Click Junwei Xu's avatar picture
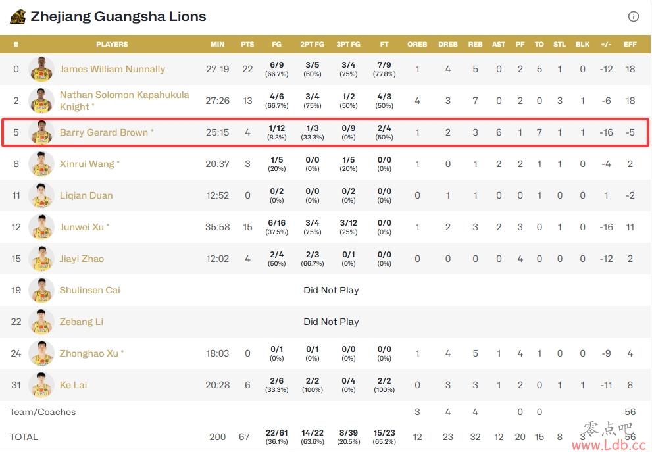The image size is (652, 452). (41, 227)
